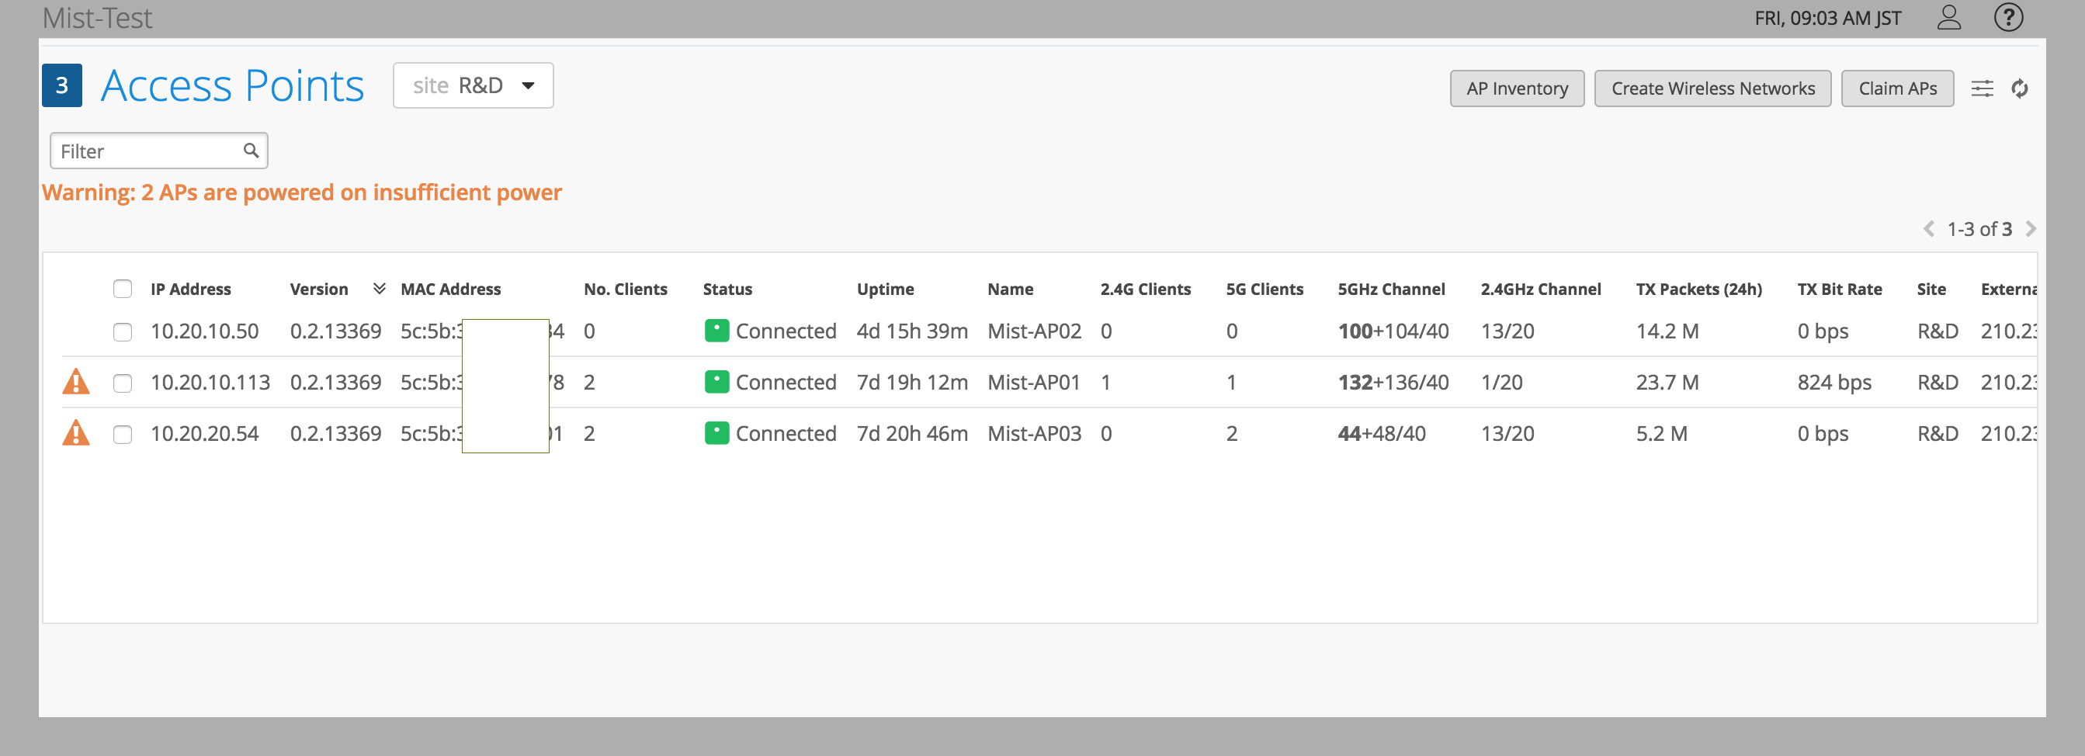Click the search magnifier in Filter box
The width and height of the screenshot is (2085, 756).
pyautogui.click(x=251, y=151)
